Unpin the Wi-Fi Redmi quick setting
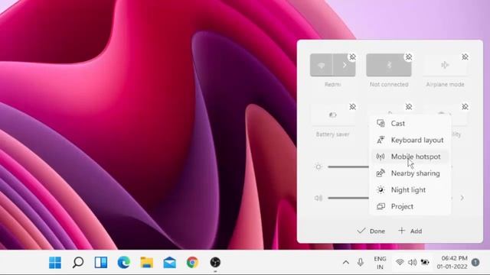This screenshot has height=275, width=490. (x=352, y=57)
